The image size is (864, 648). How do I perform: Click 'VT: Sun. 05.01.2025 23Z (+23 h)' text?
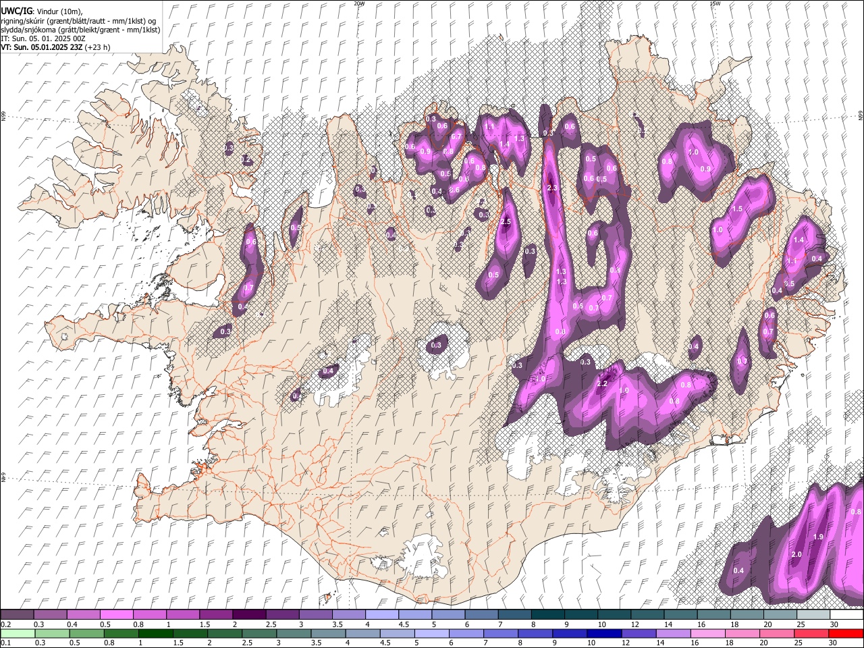tap(55, 47)
